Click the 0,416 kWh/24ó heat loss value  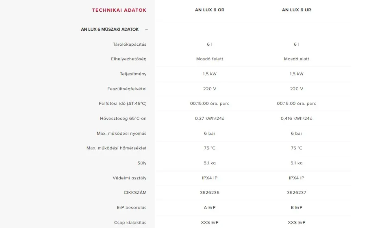click(297, 118)
